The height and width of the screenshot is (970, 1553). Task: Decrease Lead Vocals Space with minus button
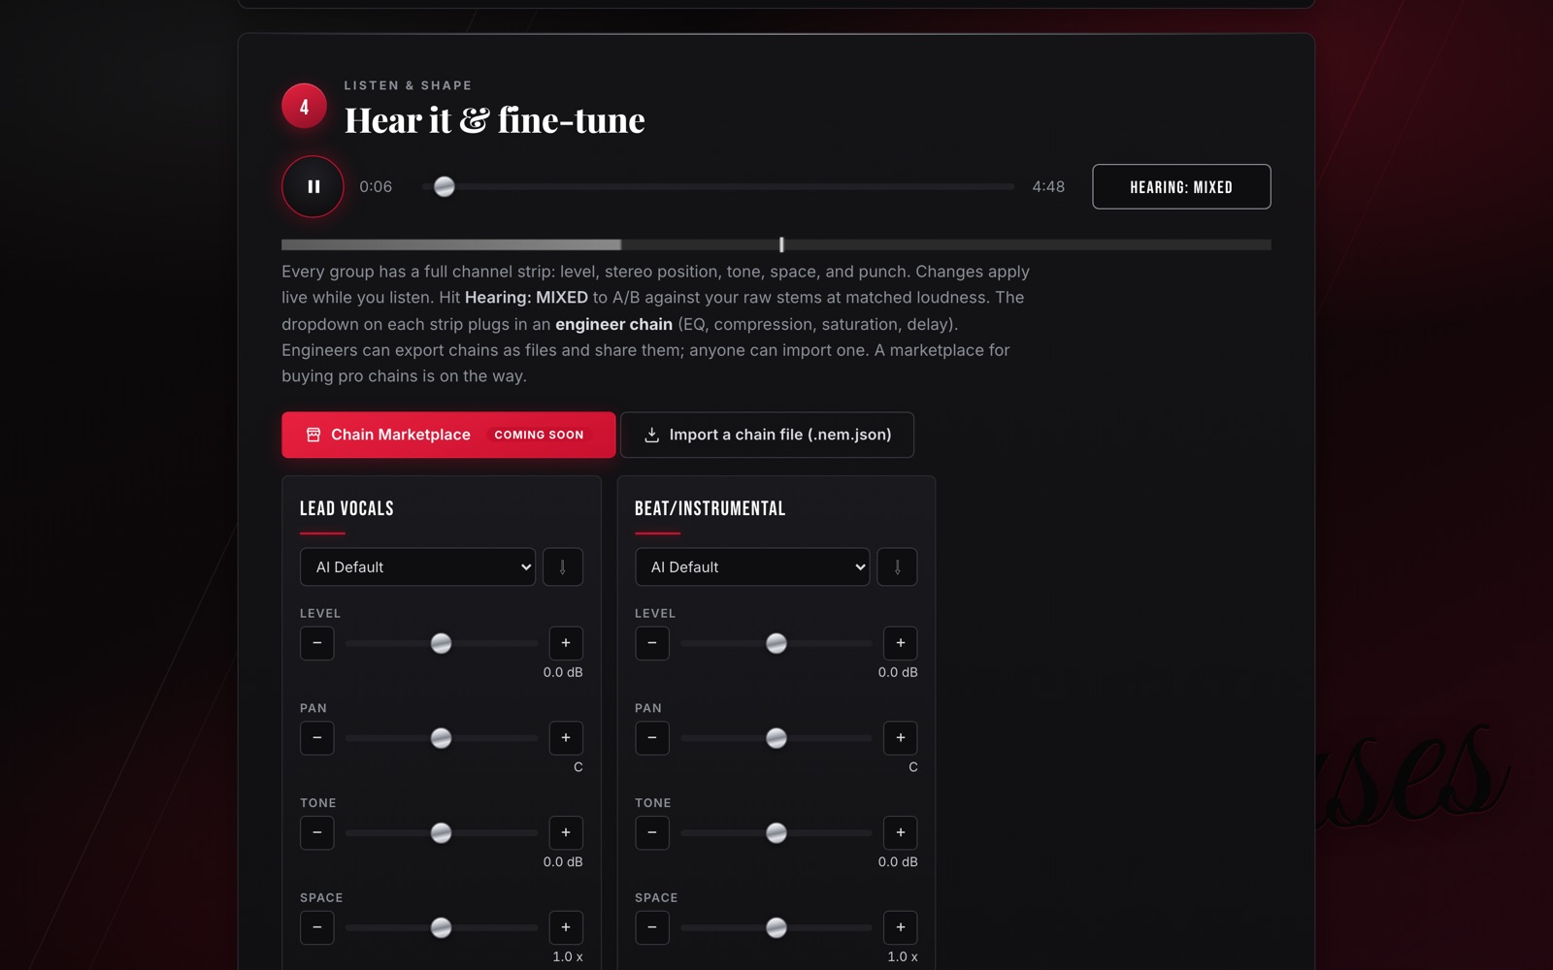(317, 927)
